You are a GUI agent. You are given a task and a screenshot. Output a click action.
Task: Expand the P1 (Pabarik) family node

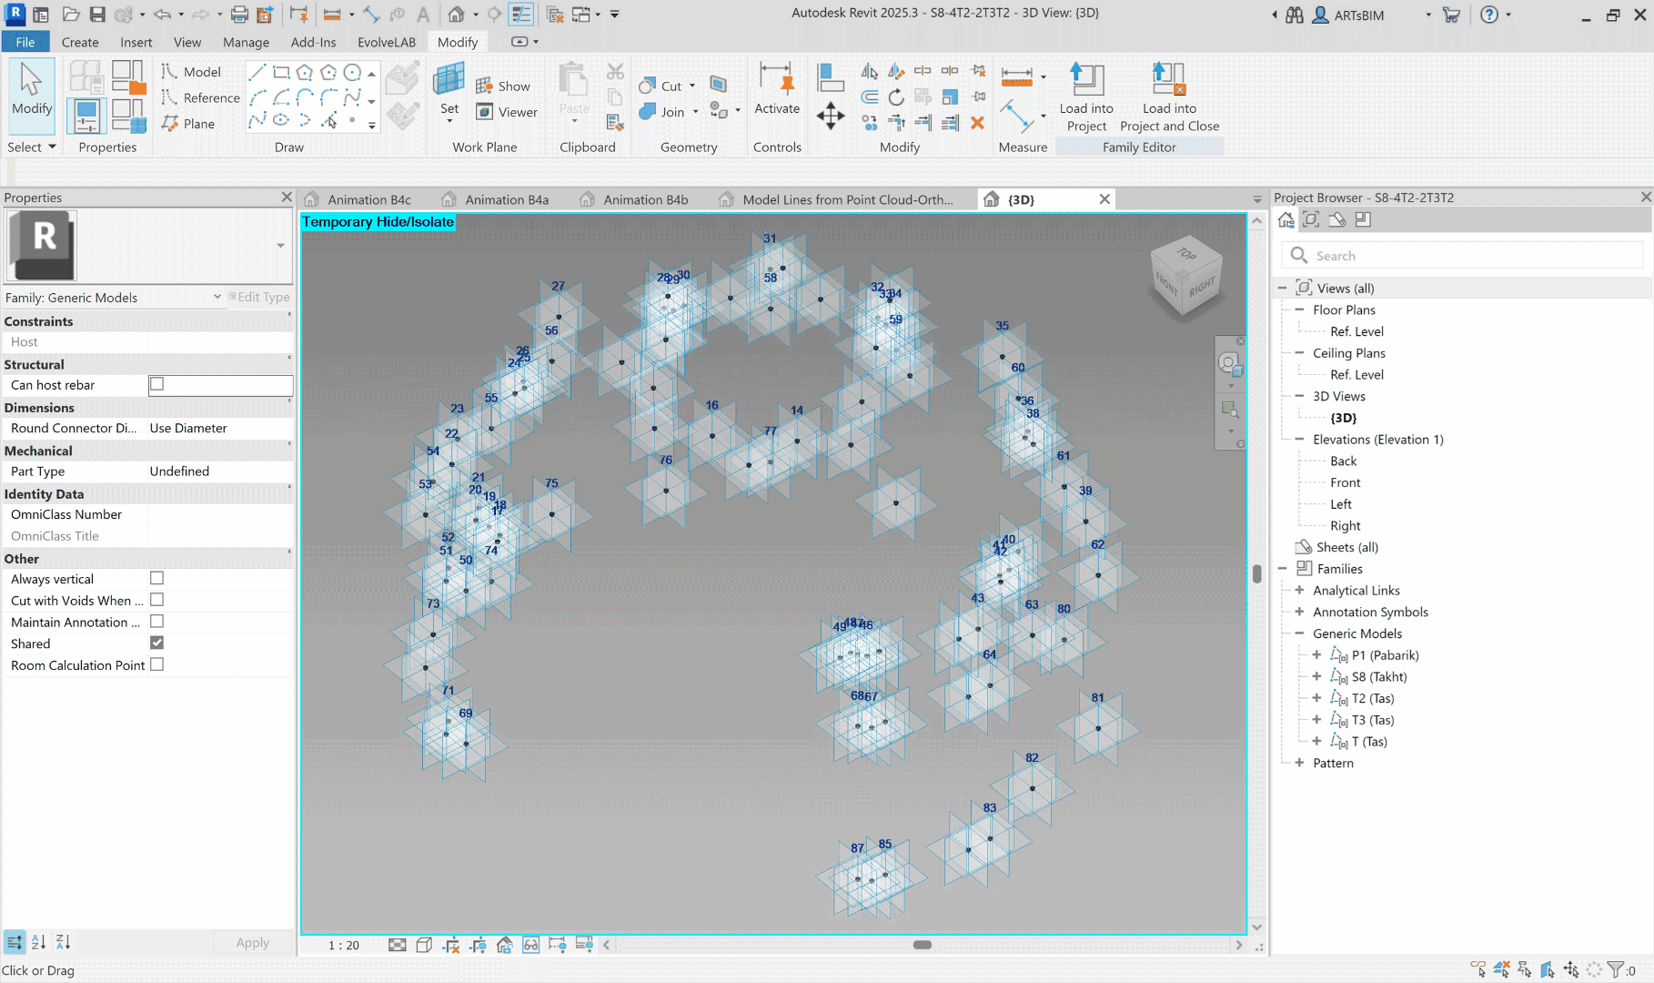tap(1316, 655)
